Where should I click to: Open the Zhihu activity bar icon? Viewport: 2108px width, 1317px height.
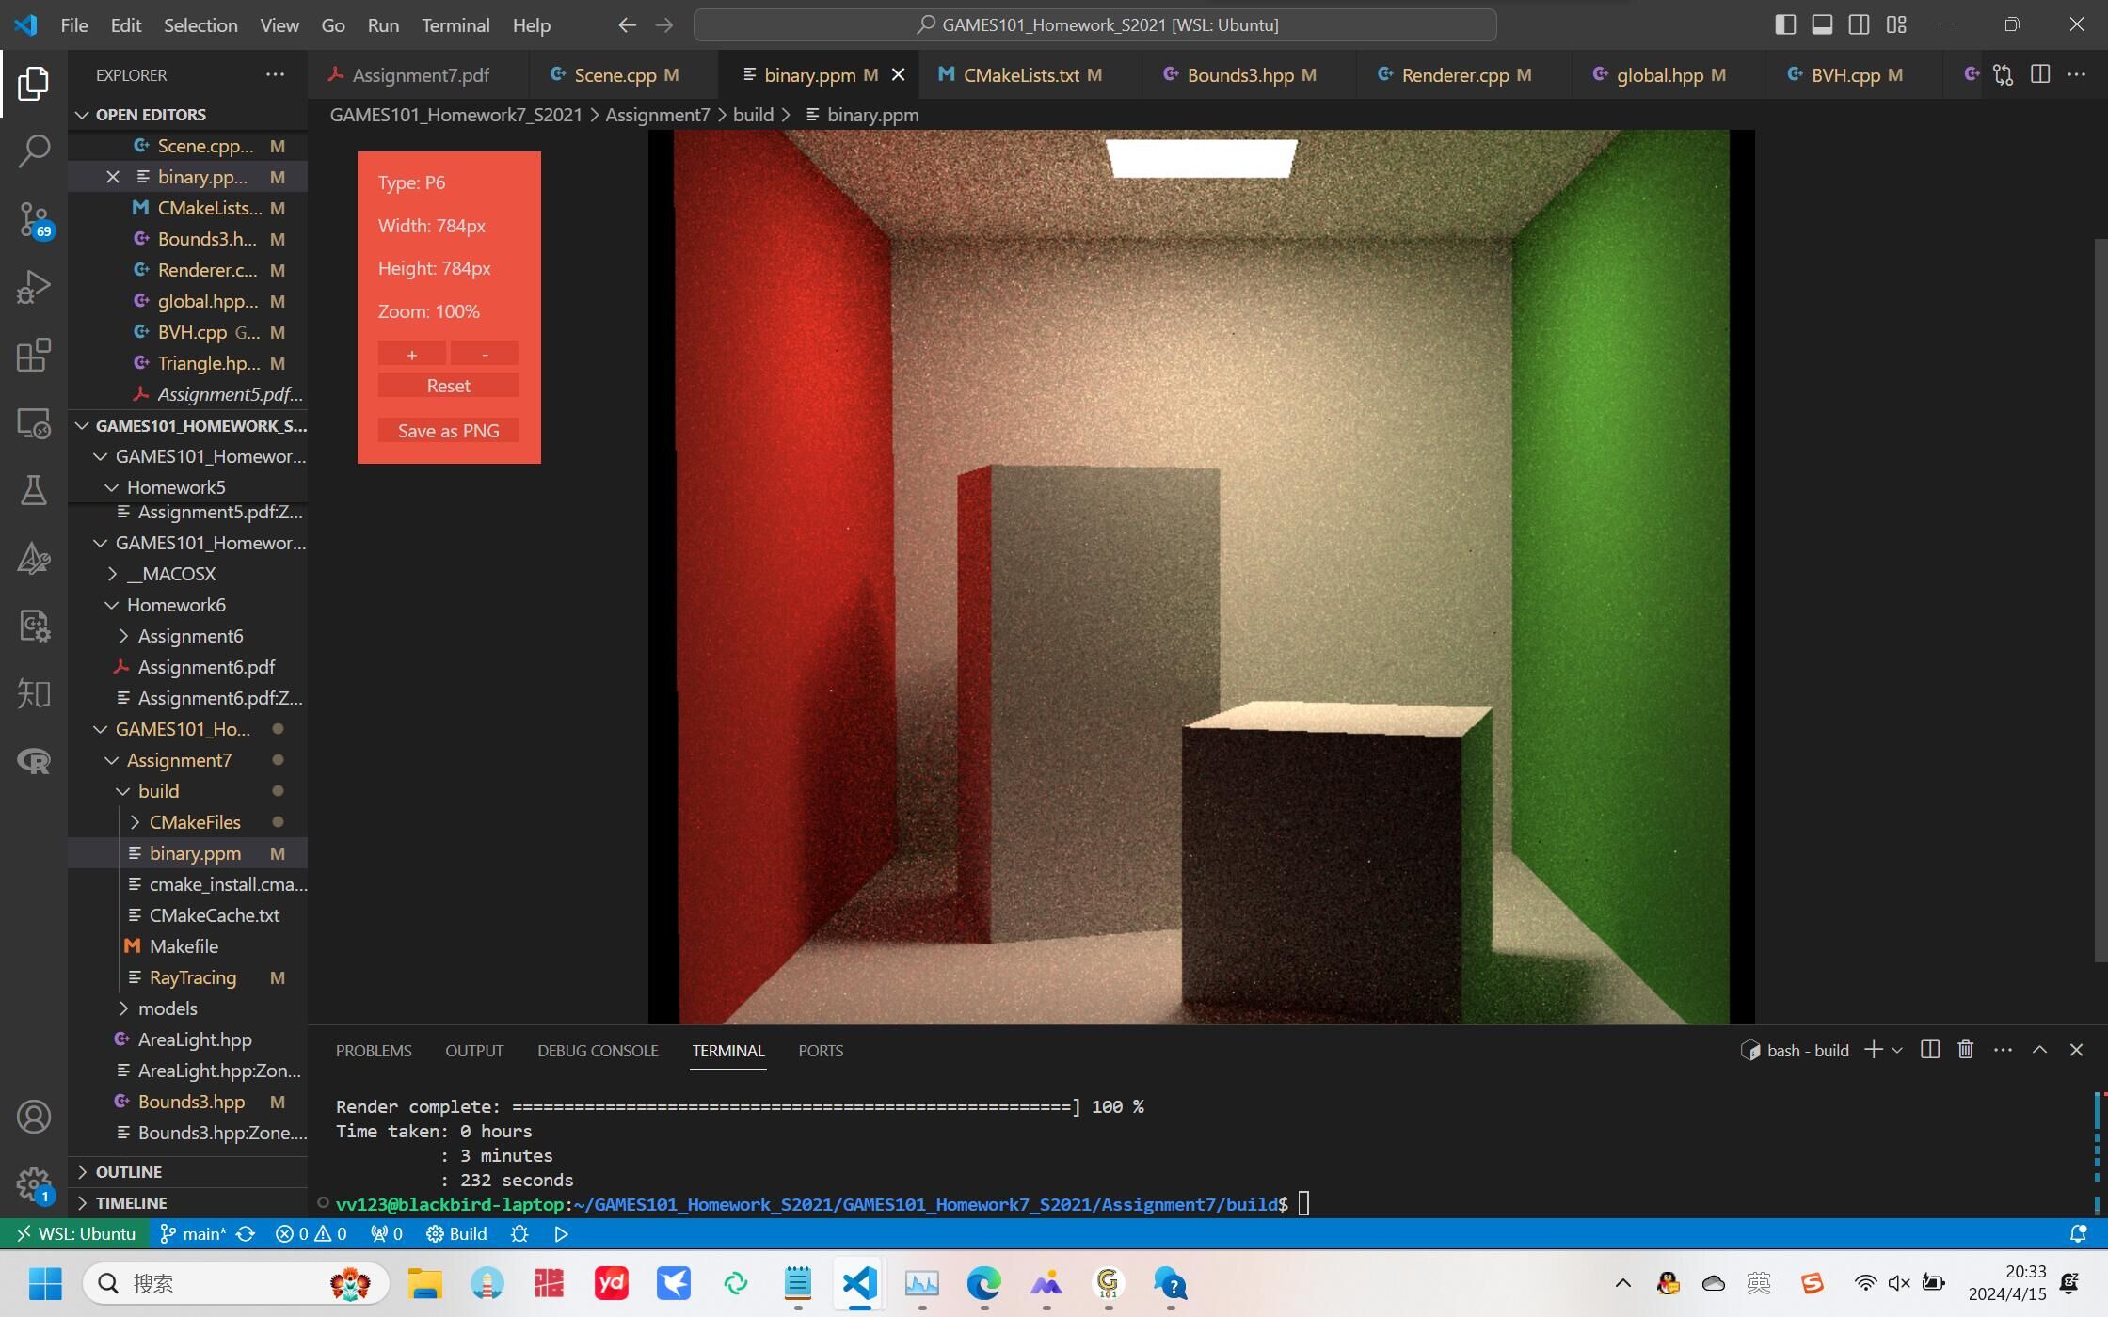click(34, 693)
